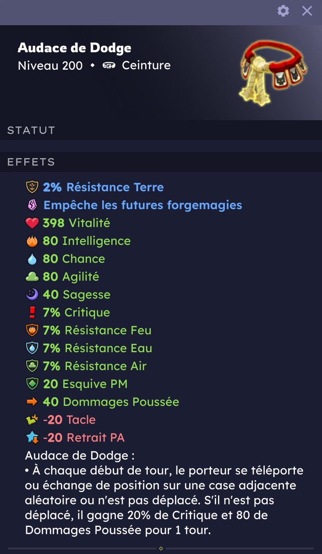
Task: Click the green cloud Agilité icon
Action: coord(32,277)
